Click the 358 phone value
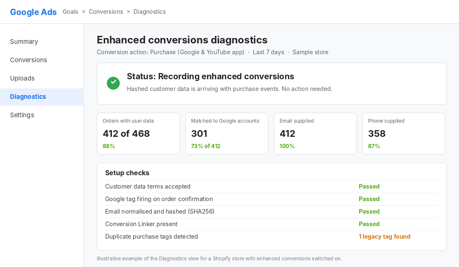Viewport: 459px width, 267px height. point(377,133)
